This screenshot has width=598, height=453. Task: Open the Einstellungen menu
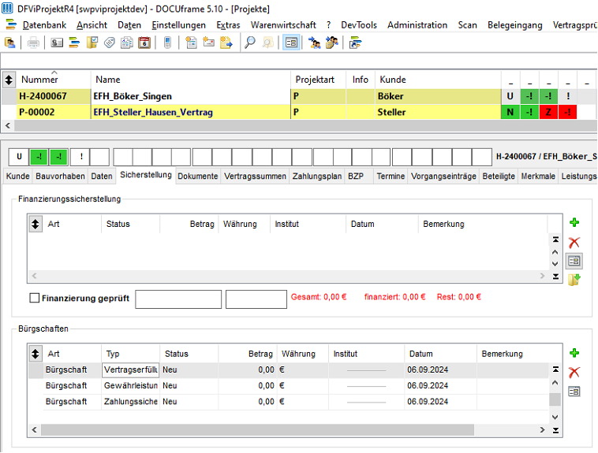pos(178,25)
